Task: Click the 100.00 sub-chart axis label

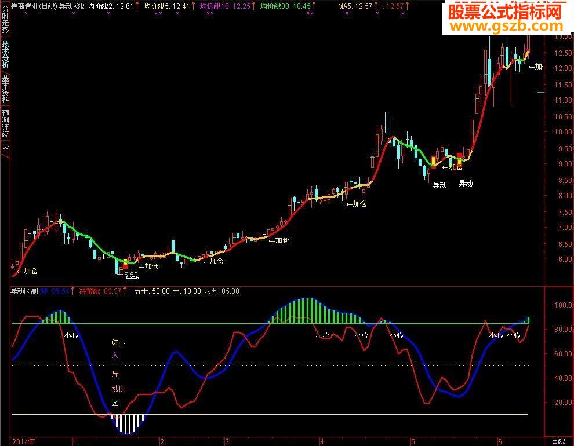Action: [x=562, y=305]
